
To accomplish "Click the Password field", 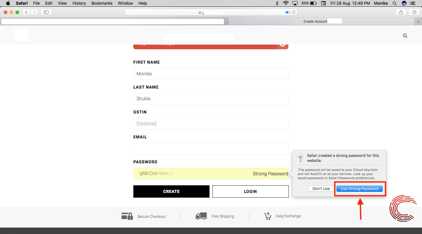I will [x=211, y=174].
